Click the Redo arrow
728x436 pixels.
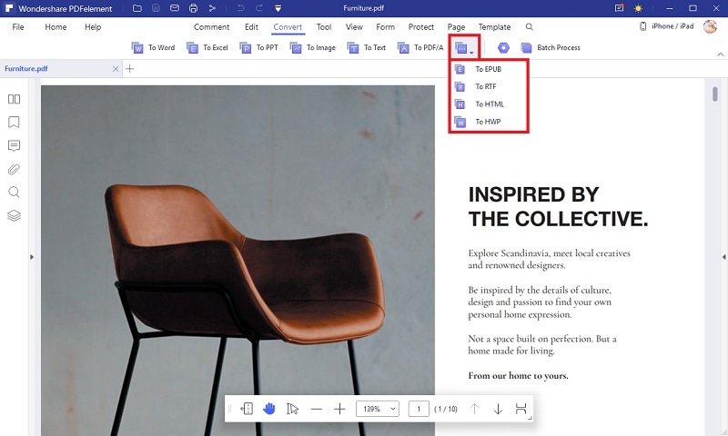pos(259,8)
